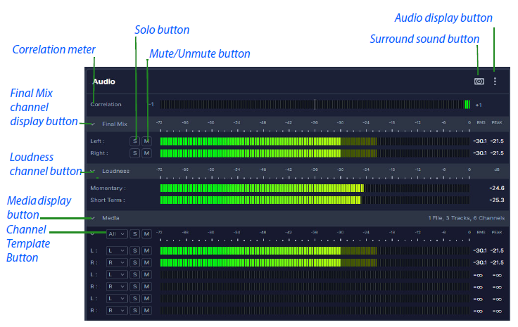Viewport: 518px width, 327px height.
Task: Click the -25.3 Short Term value
Action: tap(496, 200)
